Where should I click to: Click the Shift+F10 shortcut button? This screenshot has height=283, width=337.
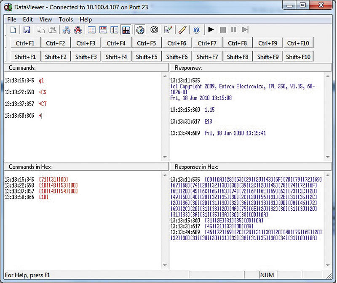point(298,57)
